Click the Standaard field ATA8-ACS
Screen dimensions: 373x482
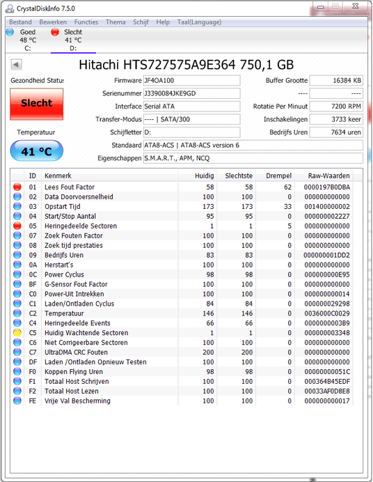tap(253, 145)
